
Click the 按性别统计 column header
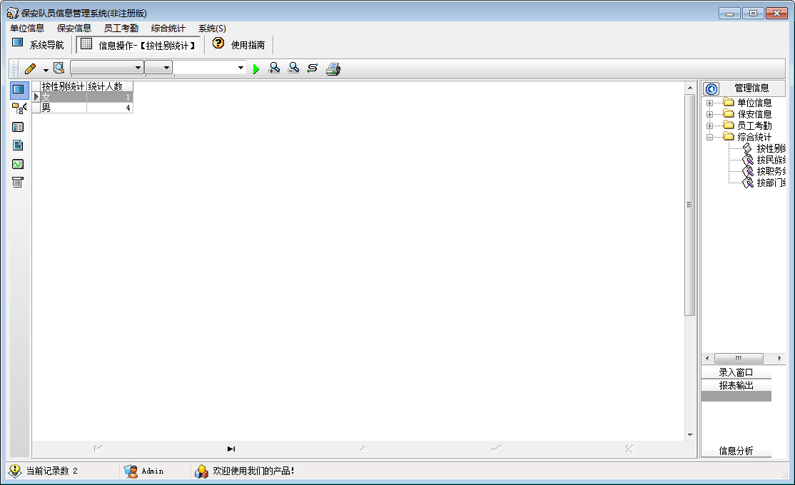coord(64,87)
